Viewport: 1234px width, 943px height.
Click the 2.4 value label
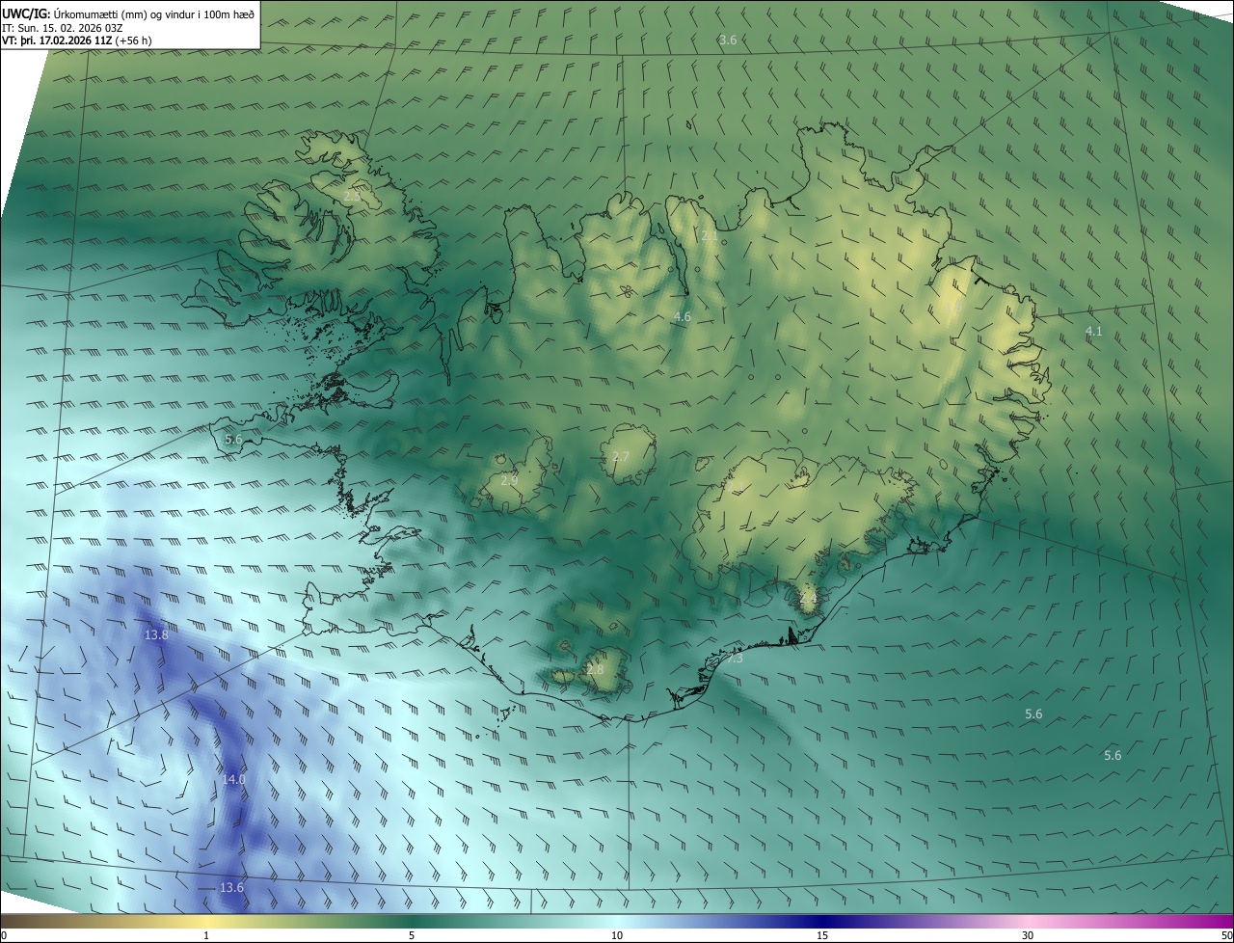point(808,598)
